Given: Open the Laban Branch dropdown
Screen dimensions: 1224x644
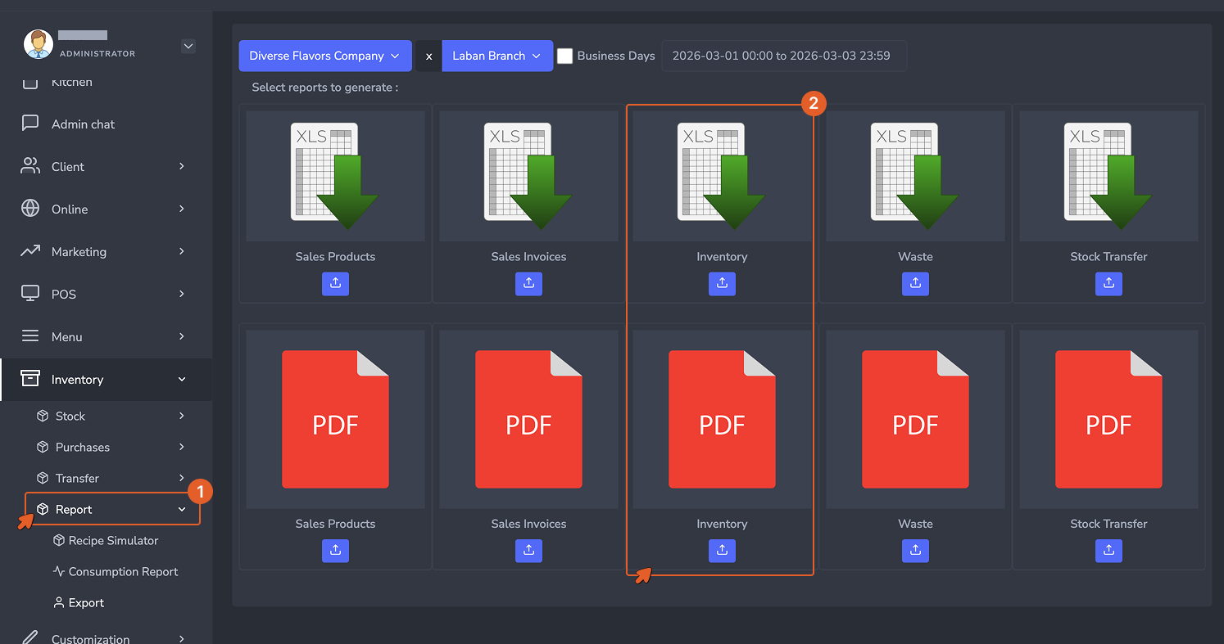Looking at the screenshot, I should [497, 56].
